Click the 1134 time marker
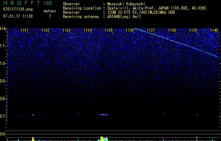 click(88, 30)
